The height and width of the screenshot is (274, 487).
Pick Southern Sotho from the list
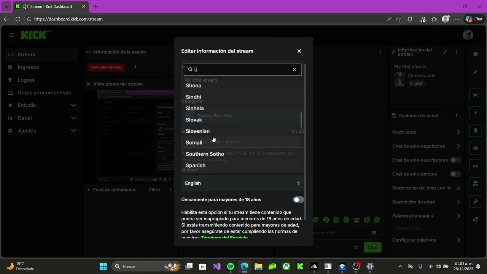coord(205,154)
